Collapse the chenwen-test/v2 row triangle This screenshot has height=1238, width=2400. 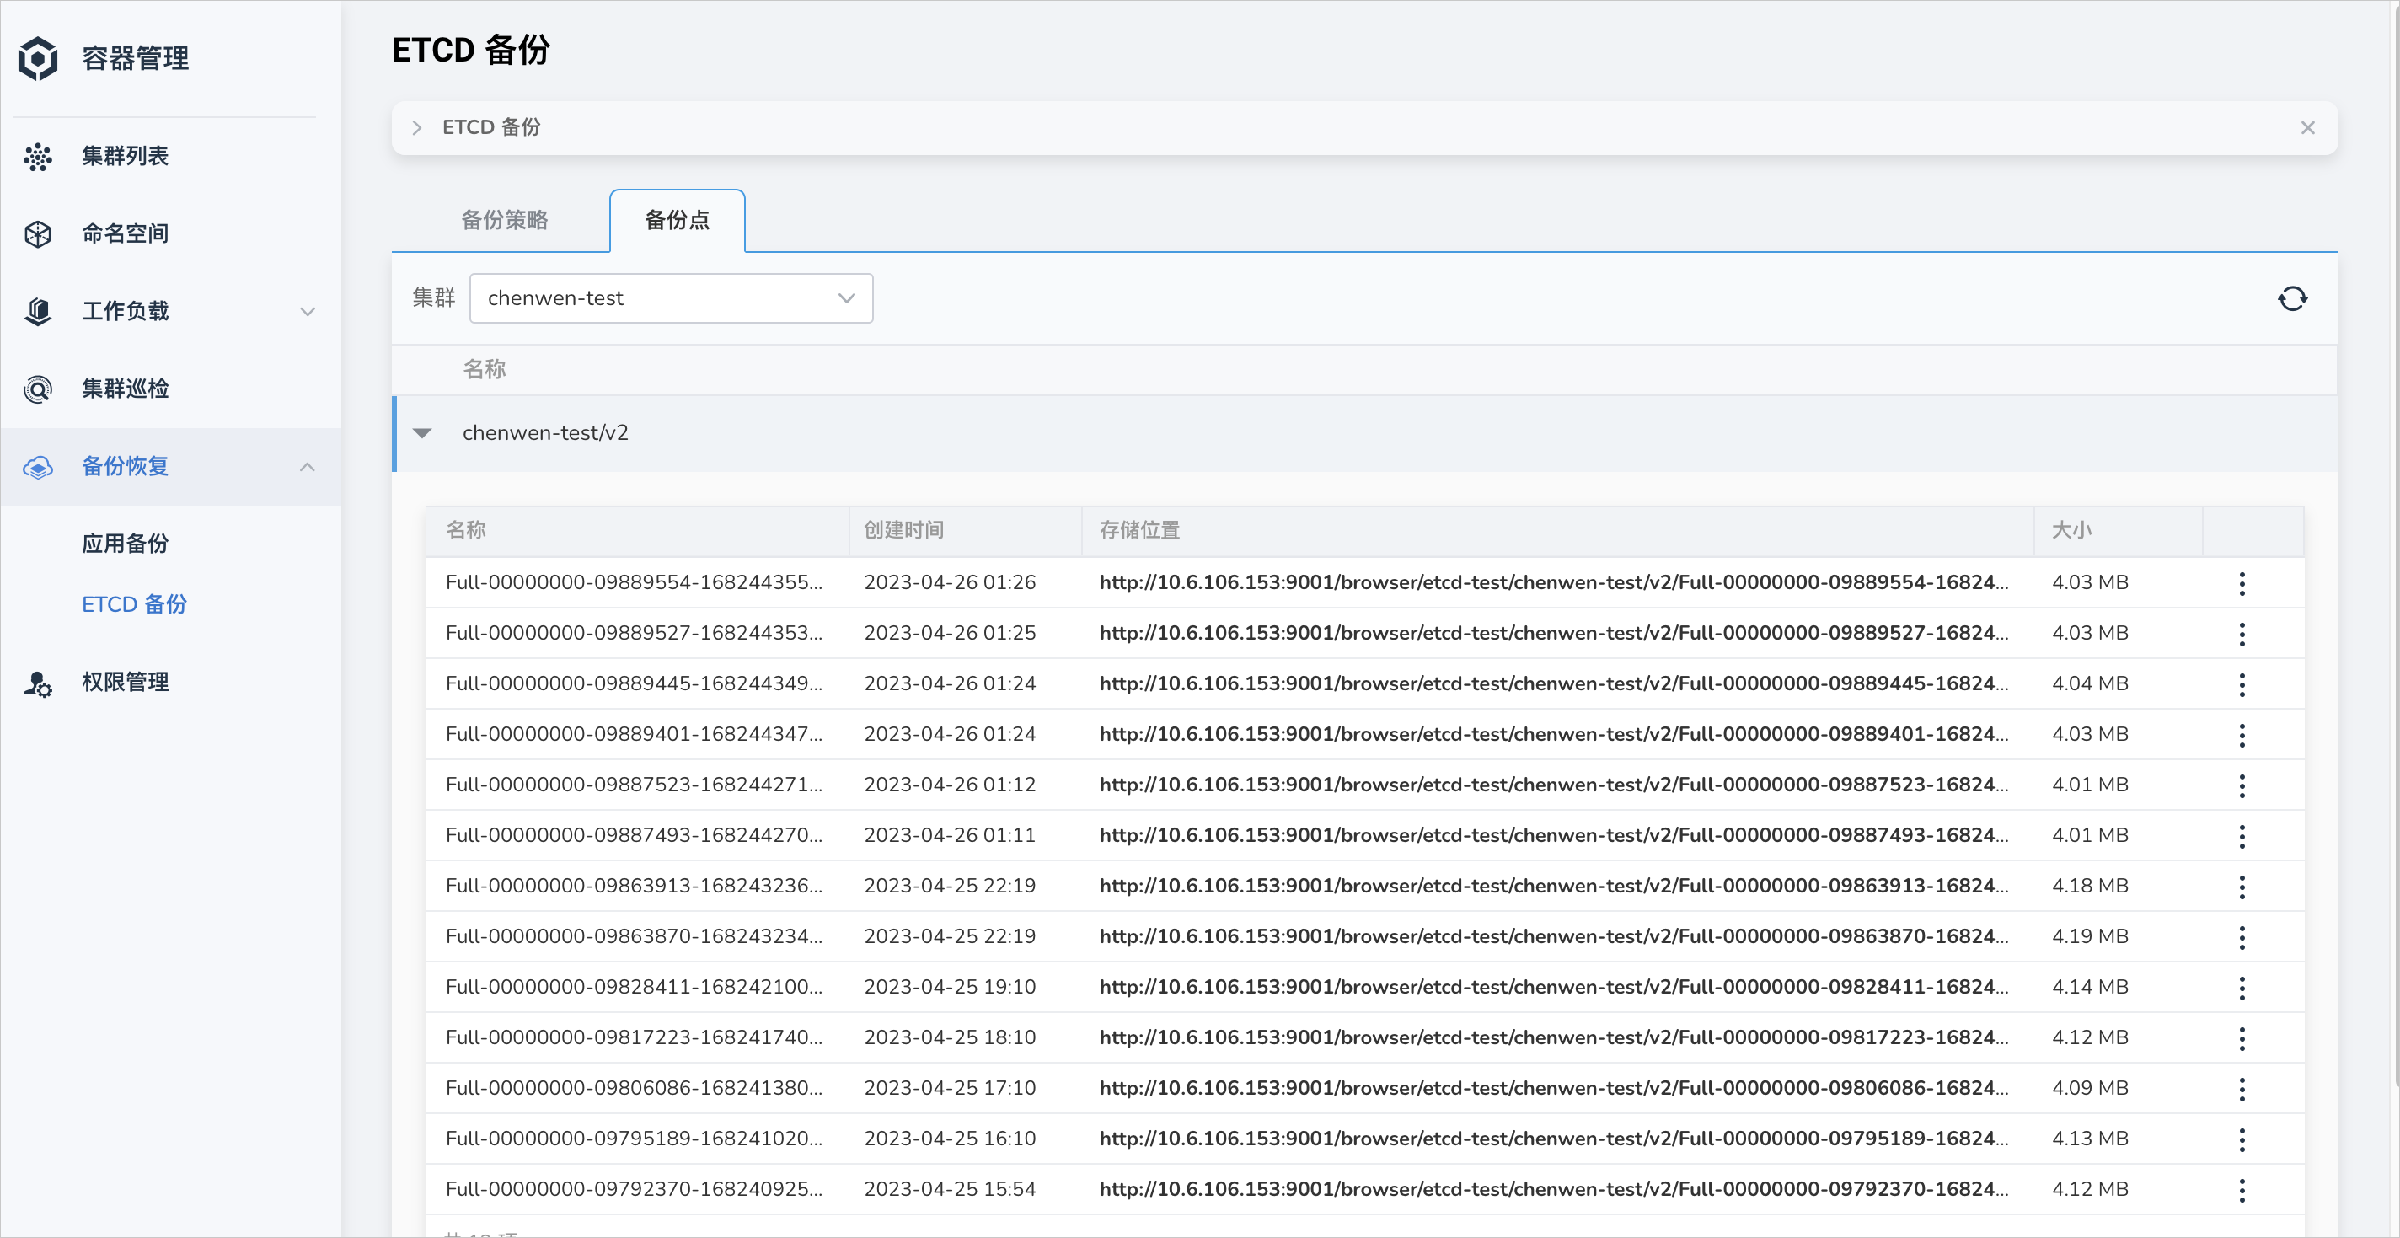click(x=422, y=433)
